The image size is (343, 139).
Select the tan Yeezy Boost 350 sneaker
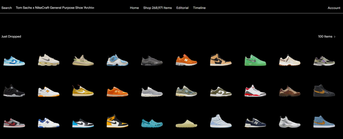(83, 60)
